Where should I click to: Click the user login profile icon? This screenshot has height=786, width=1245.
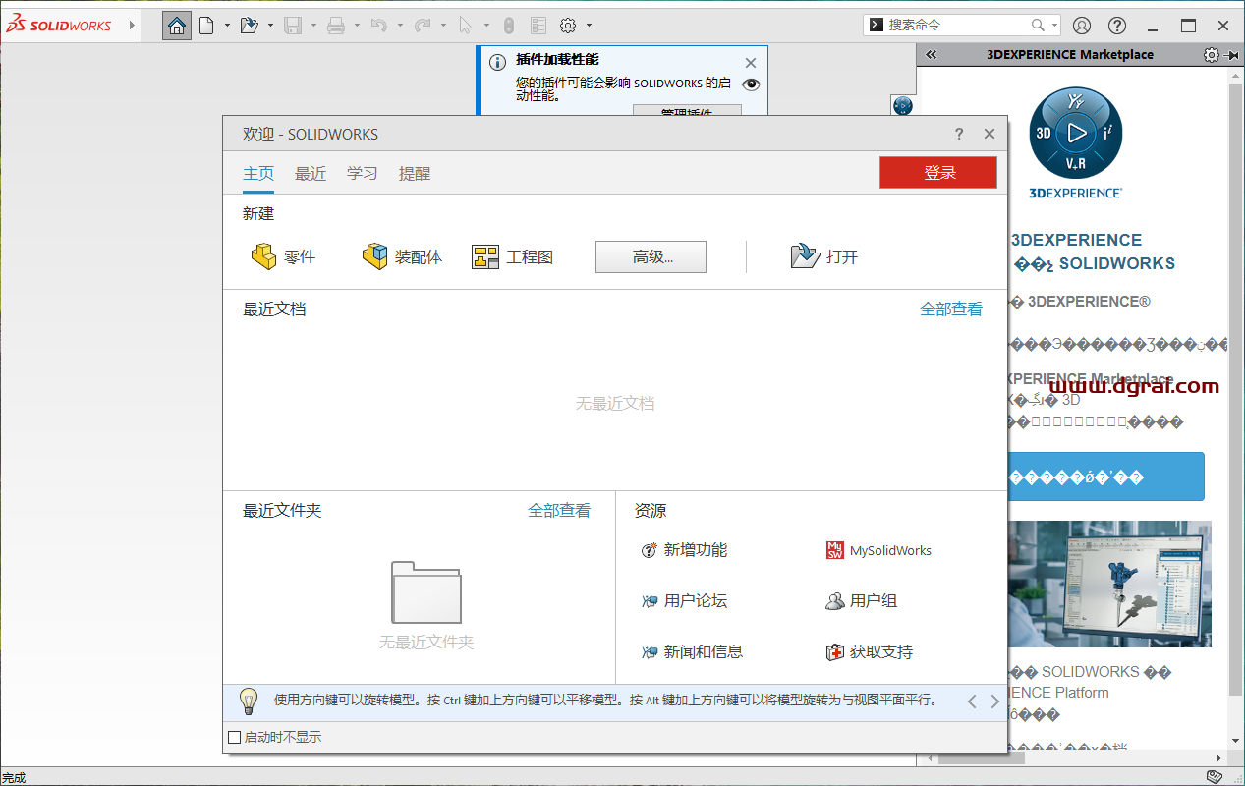click(1082, 26)
